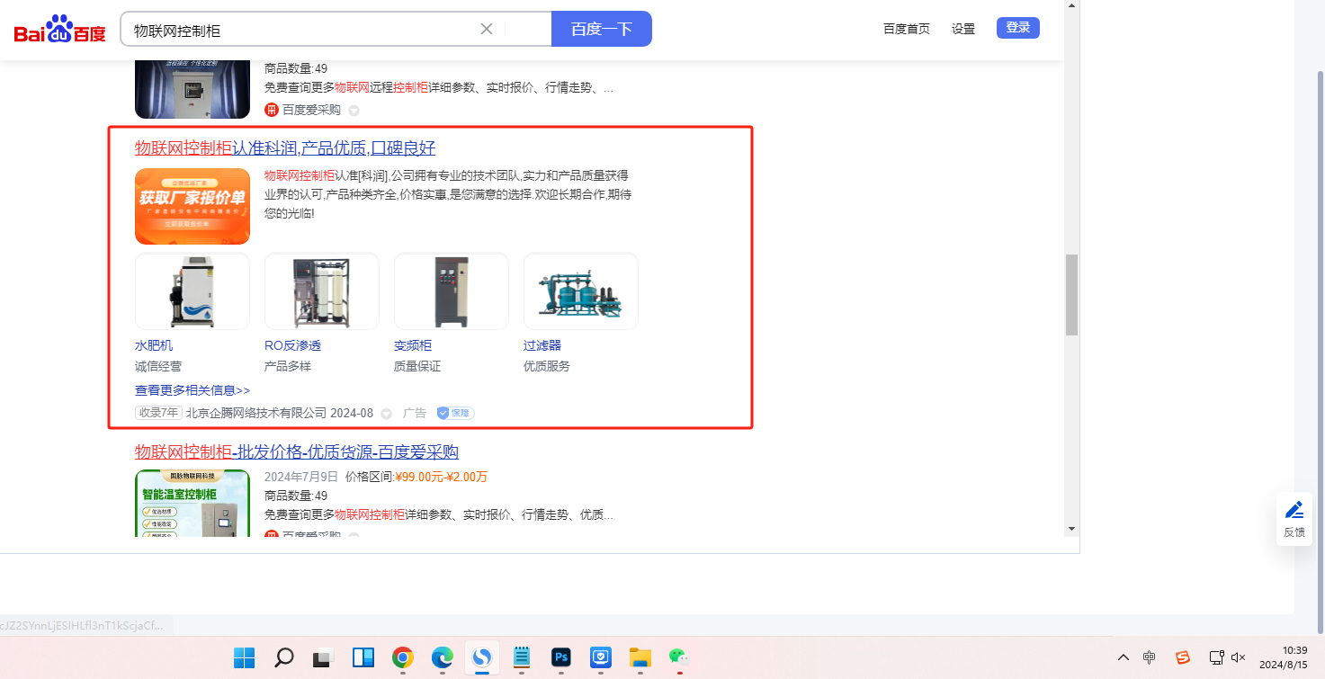
Task: Open the 物联网控制柜认准科润 result title
Action: (285, 148)
